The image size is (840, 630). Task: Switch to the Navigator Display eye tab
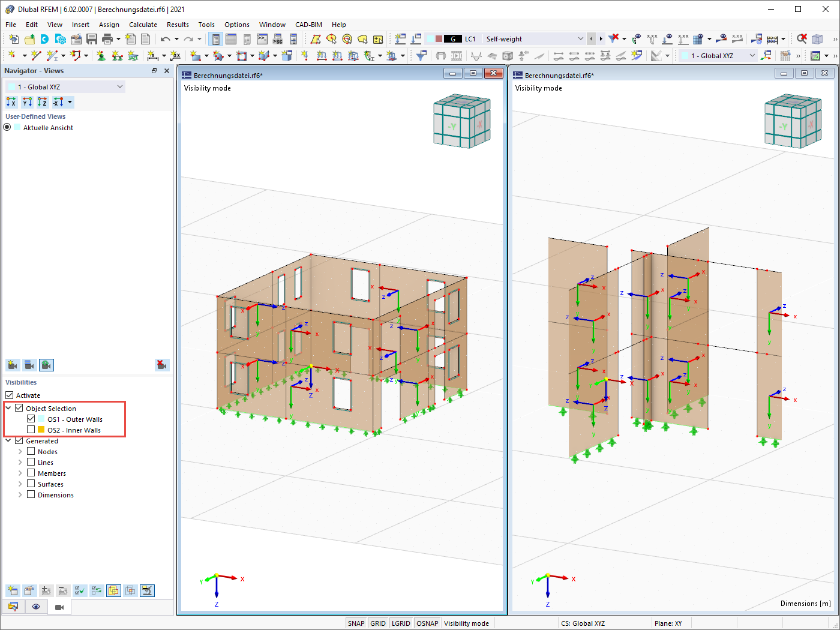point(36,607)
